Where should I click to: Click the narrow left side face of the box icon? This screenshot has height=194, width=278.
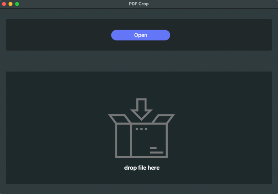coord(123,141)
